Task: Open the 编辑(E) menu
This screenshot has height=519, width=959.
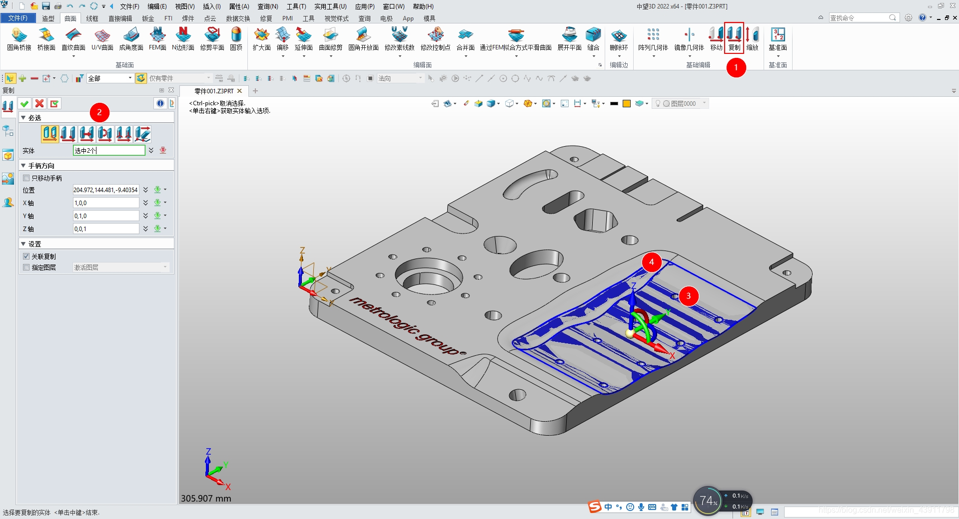Action: coord(157,6)
